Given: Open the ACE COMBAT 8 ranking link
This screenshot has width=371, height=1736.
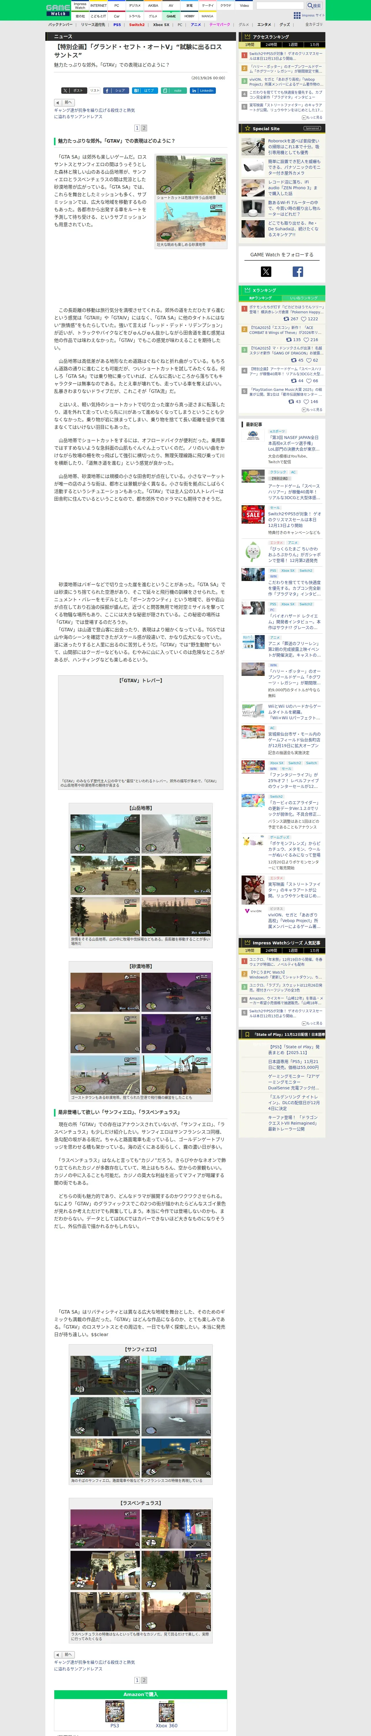Looking at the screenshot, I should pyautogui.click(x=285, y=330).
